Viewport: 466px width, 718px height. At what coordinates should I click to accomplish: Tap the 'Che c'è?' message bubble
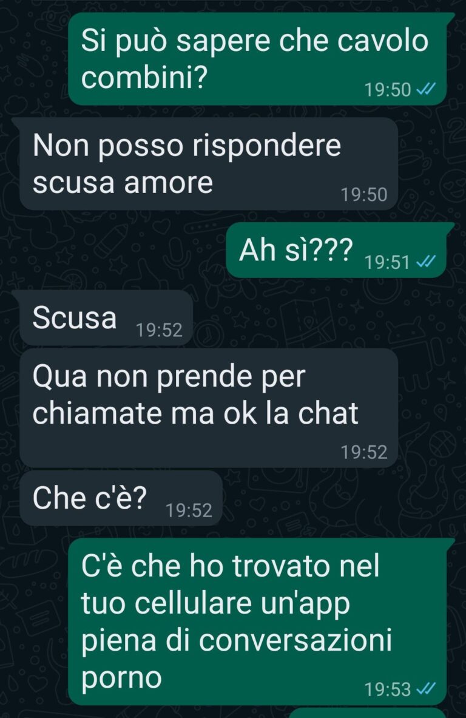tap(121, 498)
